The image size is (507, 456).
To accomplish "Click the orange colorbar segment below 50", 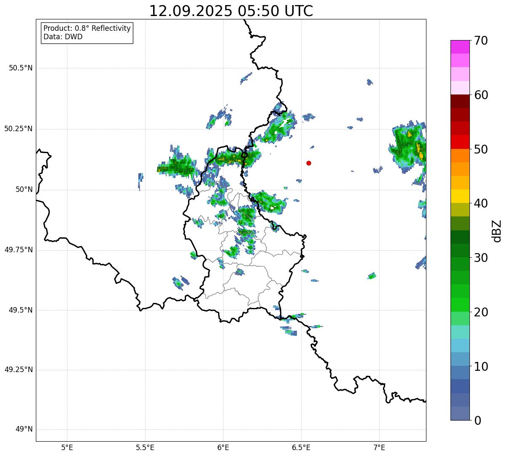I will [460, 156].
